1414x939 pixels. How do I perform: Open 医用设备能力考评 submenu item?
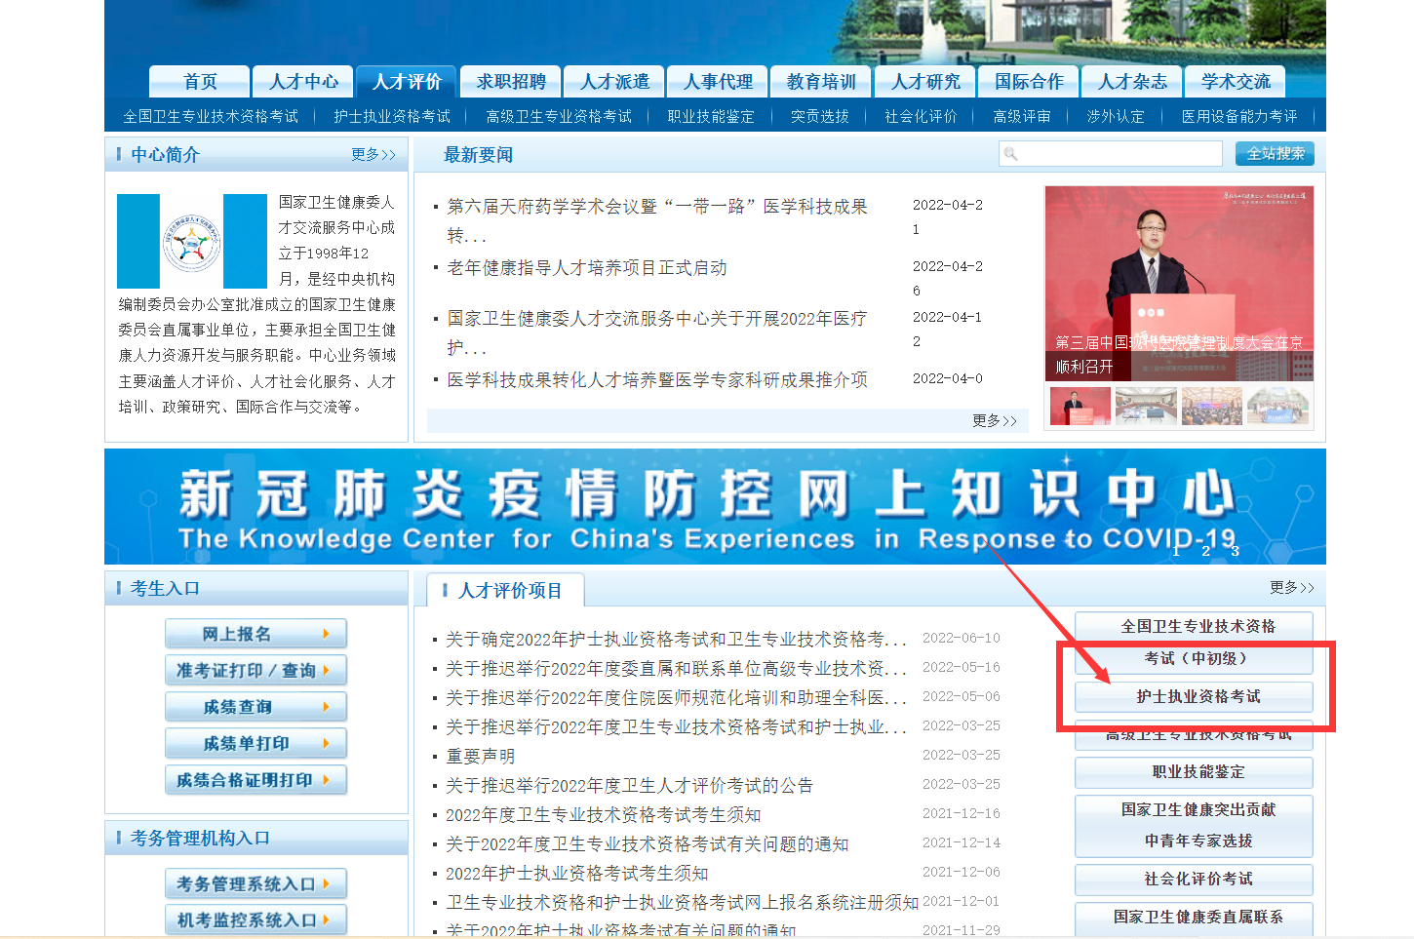[x=1239, y=116]
